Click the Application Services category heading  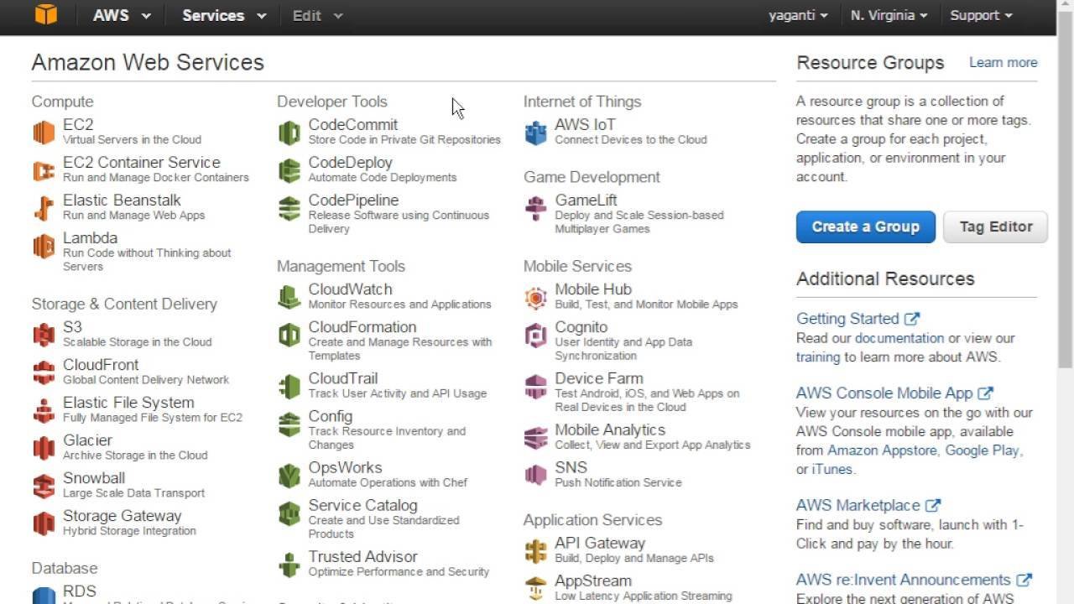point(592,520)
